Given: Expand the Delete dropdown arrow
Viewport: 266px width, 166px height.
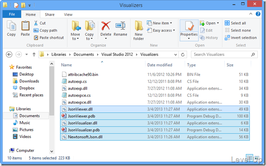Looking at the screenshot, I should [x=106, y=39].
